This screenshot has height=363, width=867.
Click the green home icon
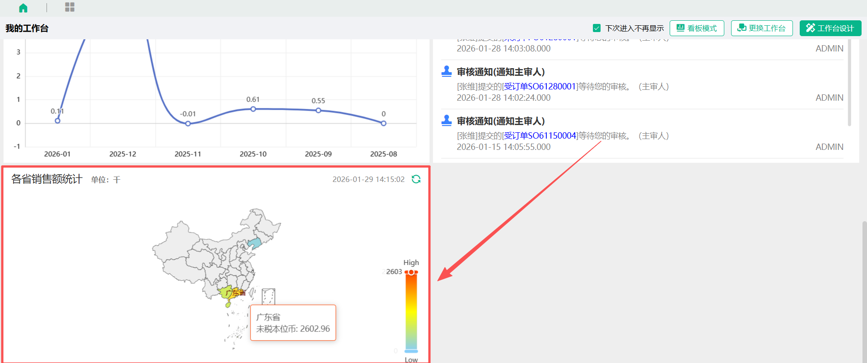point(23,8)
